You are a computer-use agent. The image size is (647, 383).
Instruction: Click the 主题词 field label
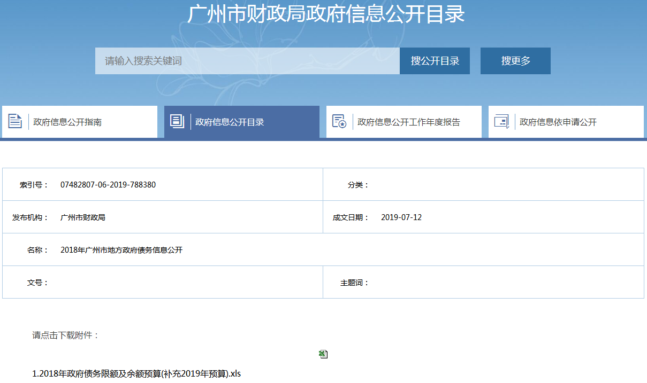(x=354, y=283)
